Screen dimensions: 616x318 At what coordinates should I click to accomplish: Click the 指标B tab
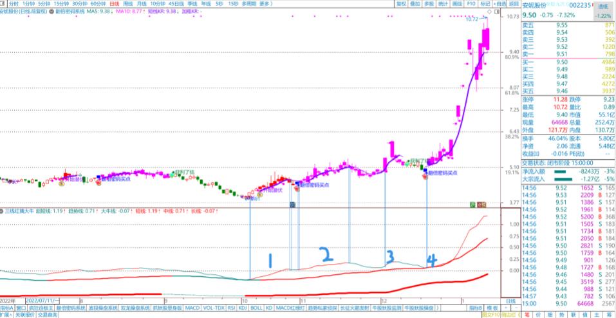tap(474, 308)
